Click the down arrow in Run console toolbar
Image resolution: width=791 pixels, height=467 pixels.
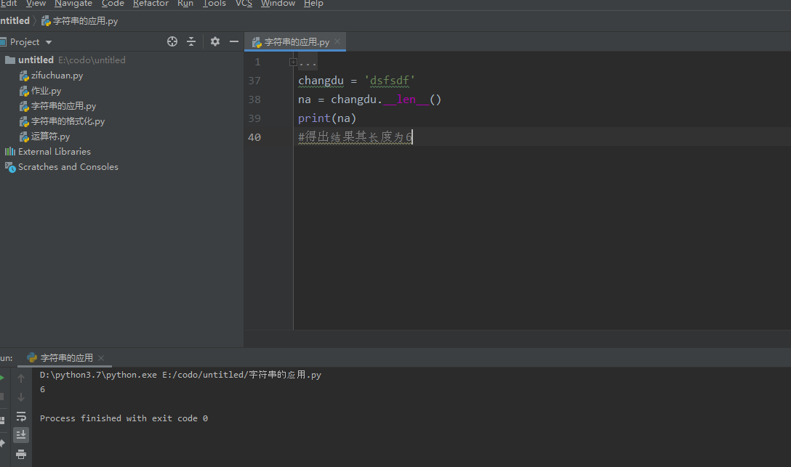(x=21, y=397)
